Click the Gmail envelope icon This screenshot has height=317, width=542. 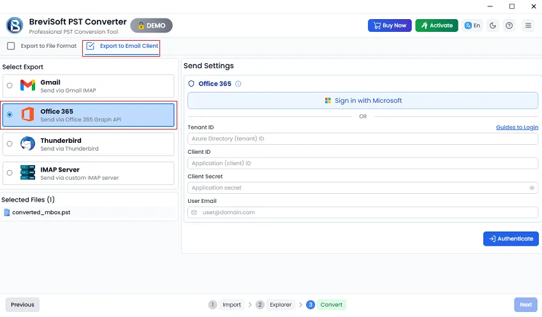(x=27, y=85)
